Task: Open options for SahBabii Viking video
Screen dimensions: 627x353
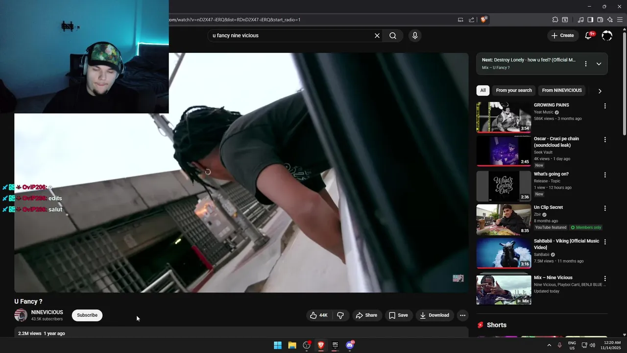Action: pyautogui.click(x=605, y=242)
